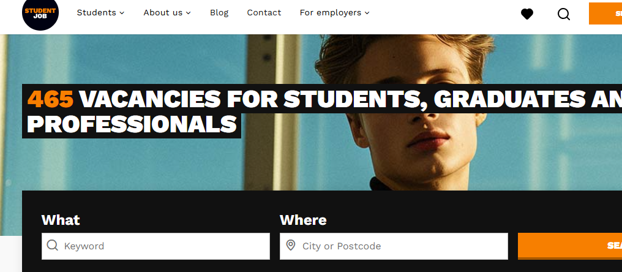Go to the Blog page
This screenshot has height=272, width=622.
(219, 12)
